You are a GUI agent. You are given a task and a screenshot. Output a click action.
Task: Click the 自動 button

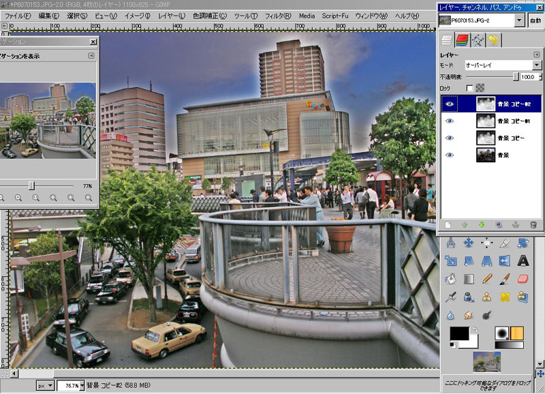point(535,20)
